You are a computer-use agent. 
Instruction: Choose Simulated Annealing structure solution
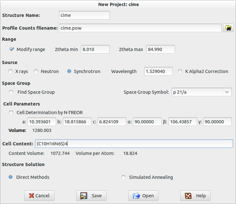tap(123, 177)
